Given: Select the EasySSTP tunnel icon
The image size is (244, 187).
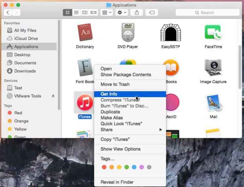Looking at the screenshot, I should [x=171, y=33].
